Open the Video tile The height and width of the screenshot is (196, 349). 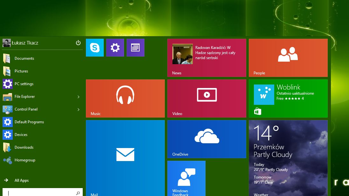(x=207, y=98)
